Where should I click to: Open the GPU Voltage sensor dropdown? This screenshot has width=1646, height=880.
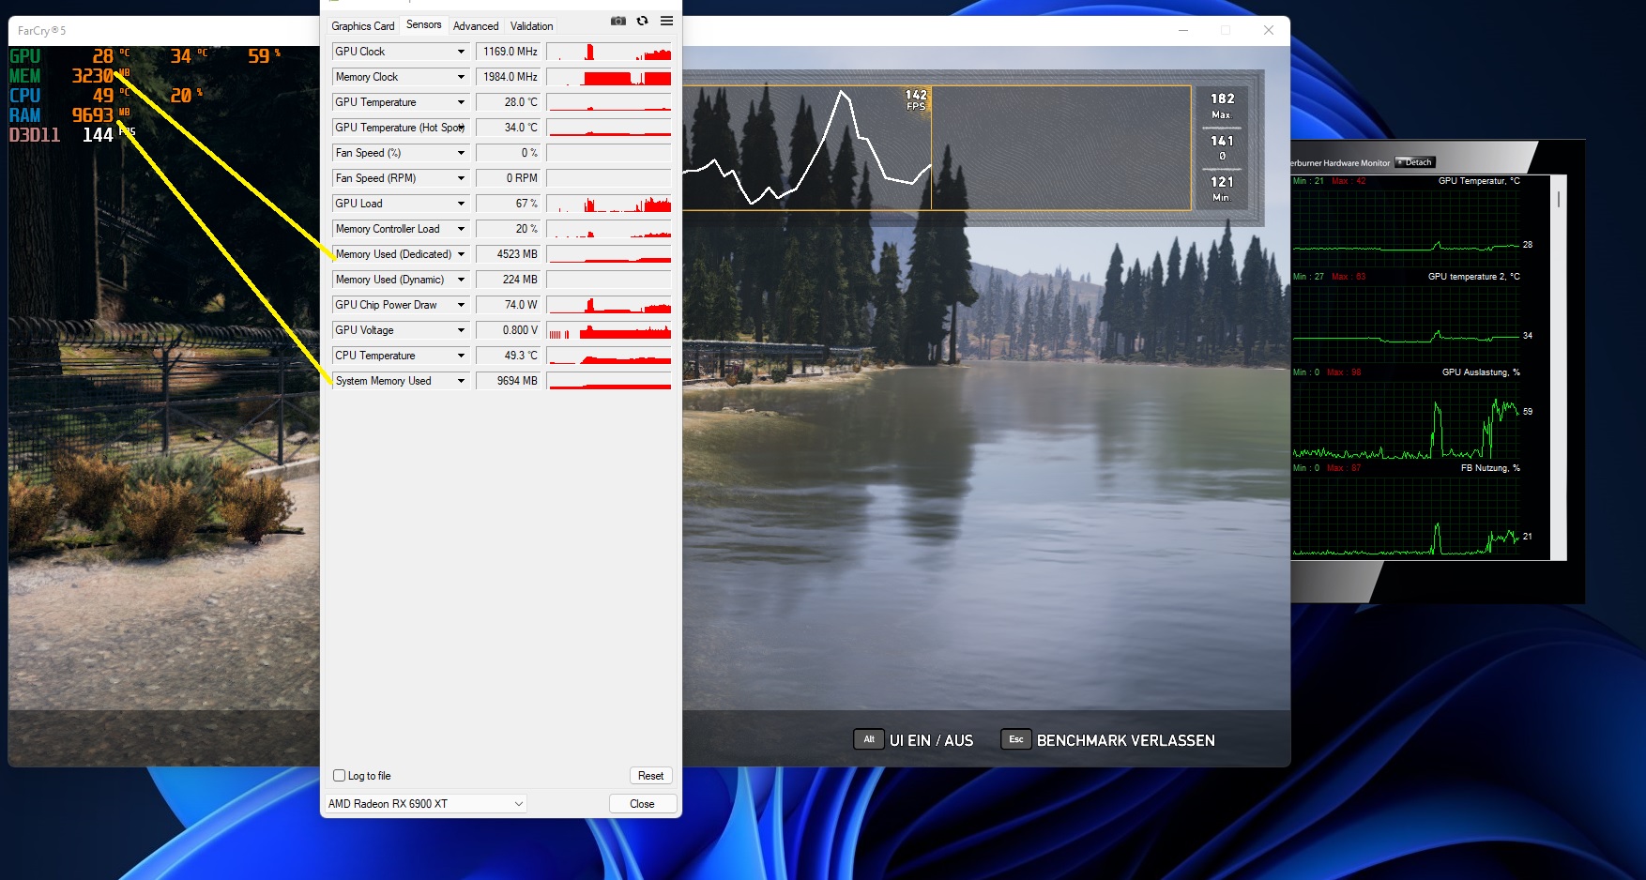[x=461, y=330]
